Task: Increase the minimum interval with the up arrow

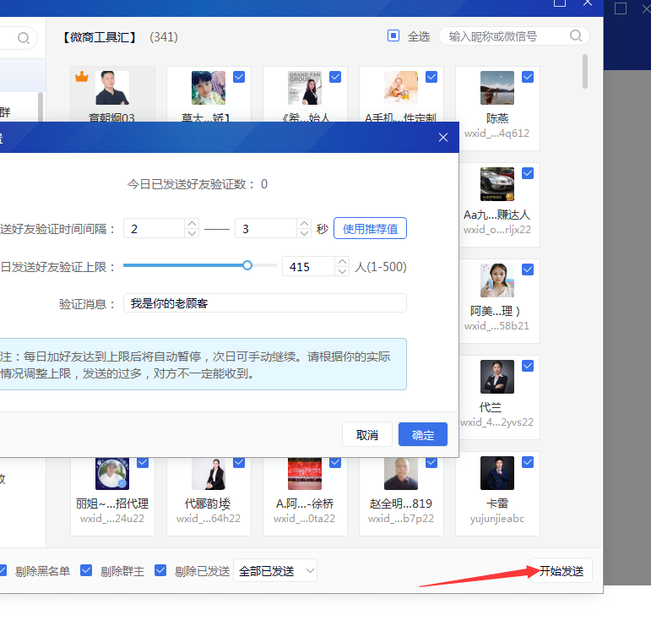Action: coord(192,224)
